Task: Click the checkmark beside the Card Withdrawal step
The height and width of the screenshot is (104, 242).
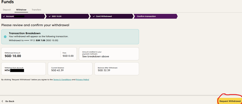Action: click(94, 16)
